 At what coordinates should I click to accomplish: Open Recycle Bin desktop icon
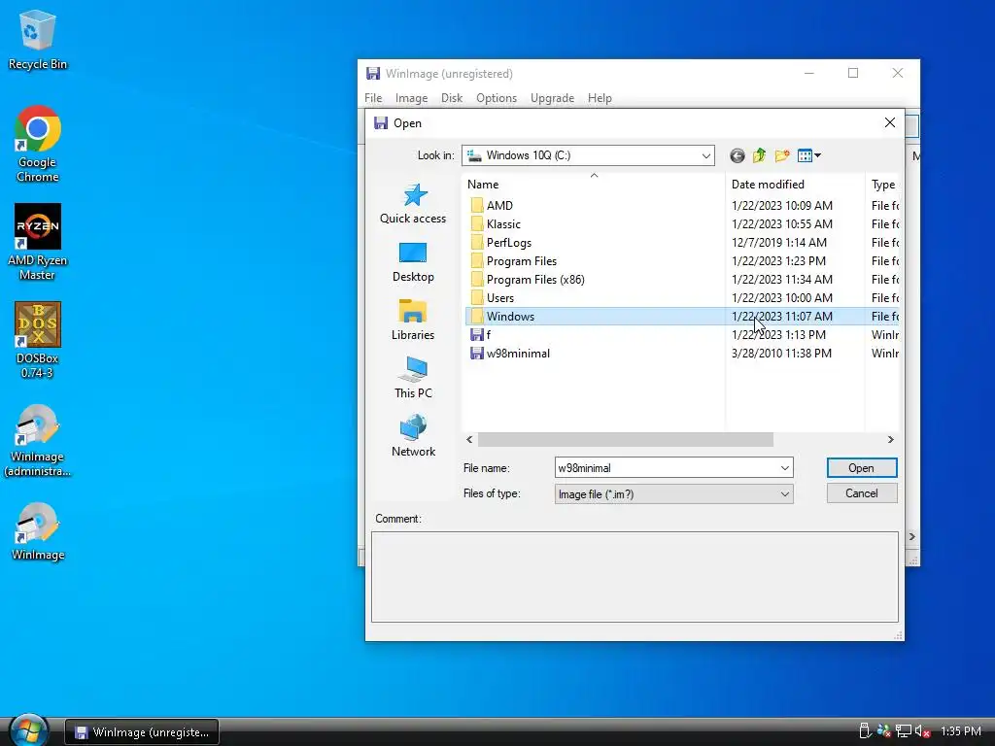click(38, 40)
